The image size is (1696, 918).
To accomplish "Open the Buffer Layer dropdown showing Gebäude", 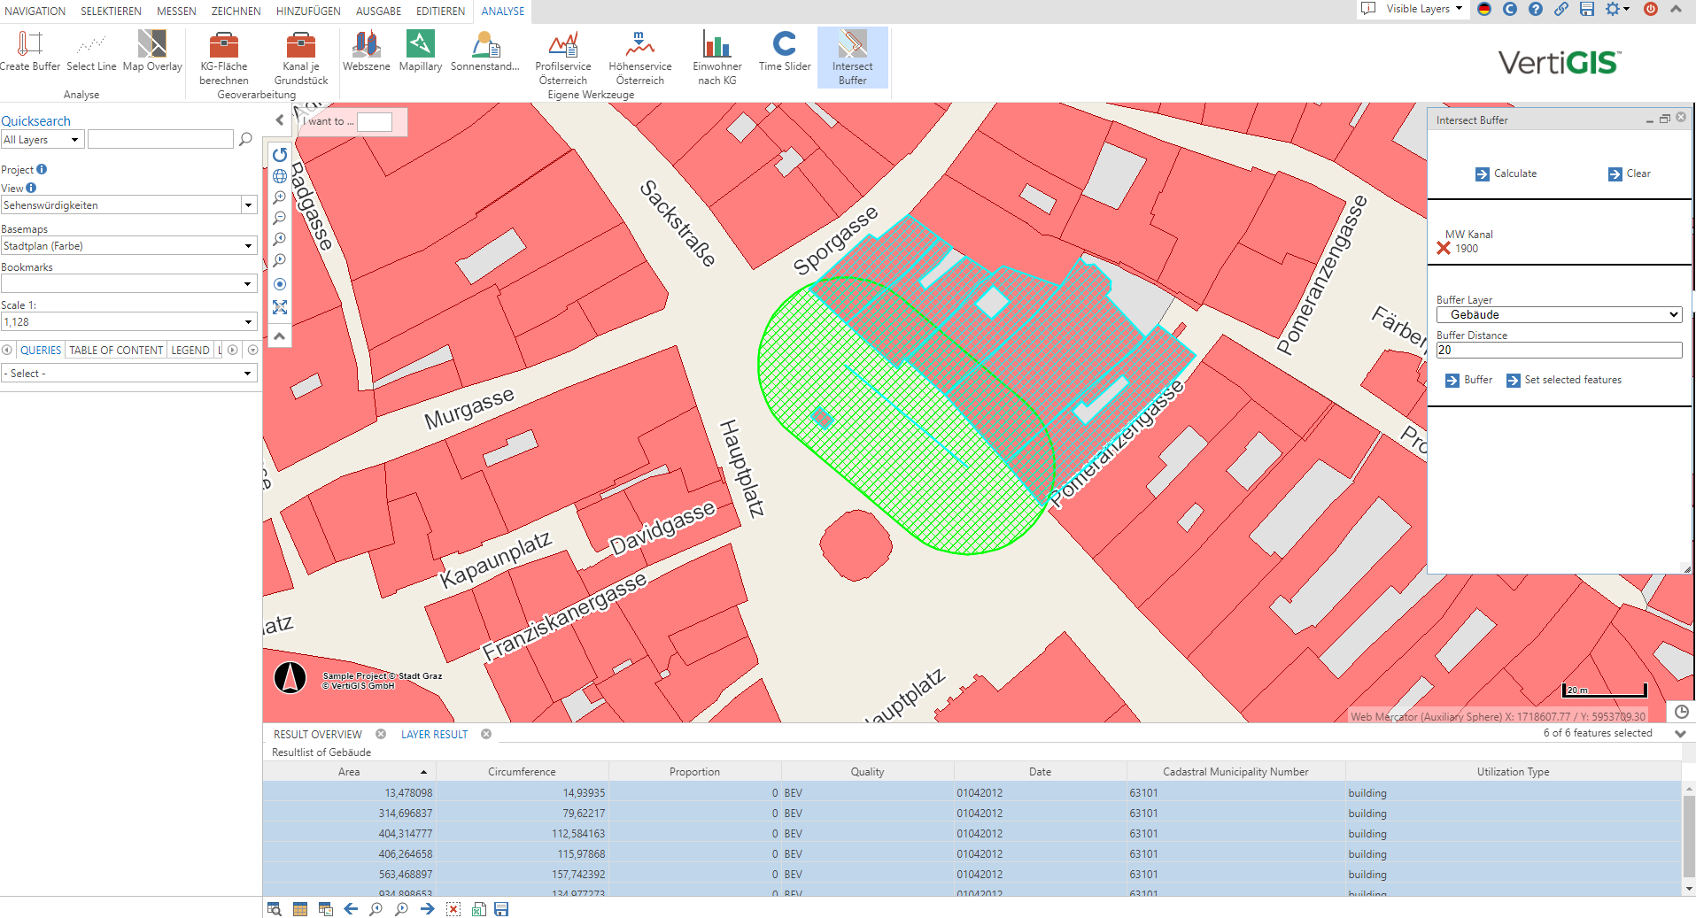I will tap(1558, 315).
